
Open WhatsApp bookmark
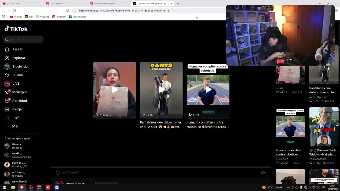(42, 17)
